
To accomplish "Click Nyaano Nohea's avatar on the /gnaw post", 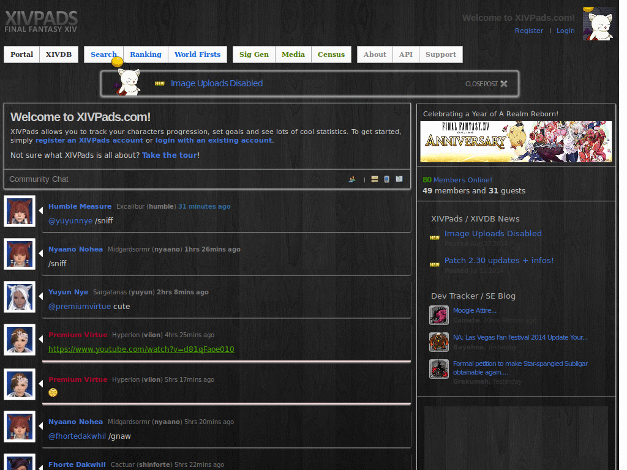I will [20, 427].
